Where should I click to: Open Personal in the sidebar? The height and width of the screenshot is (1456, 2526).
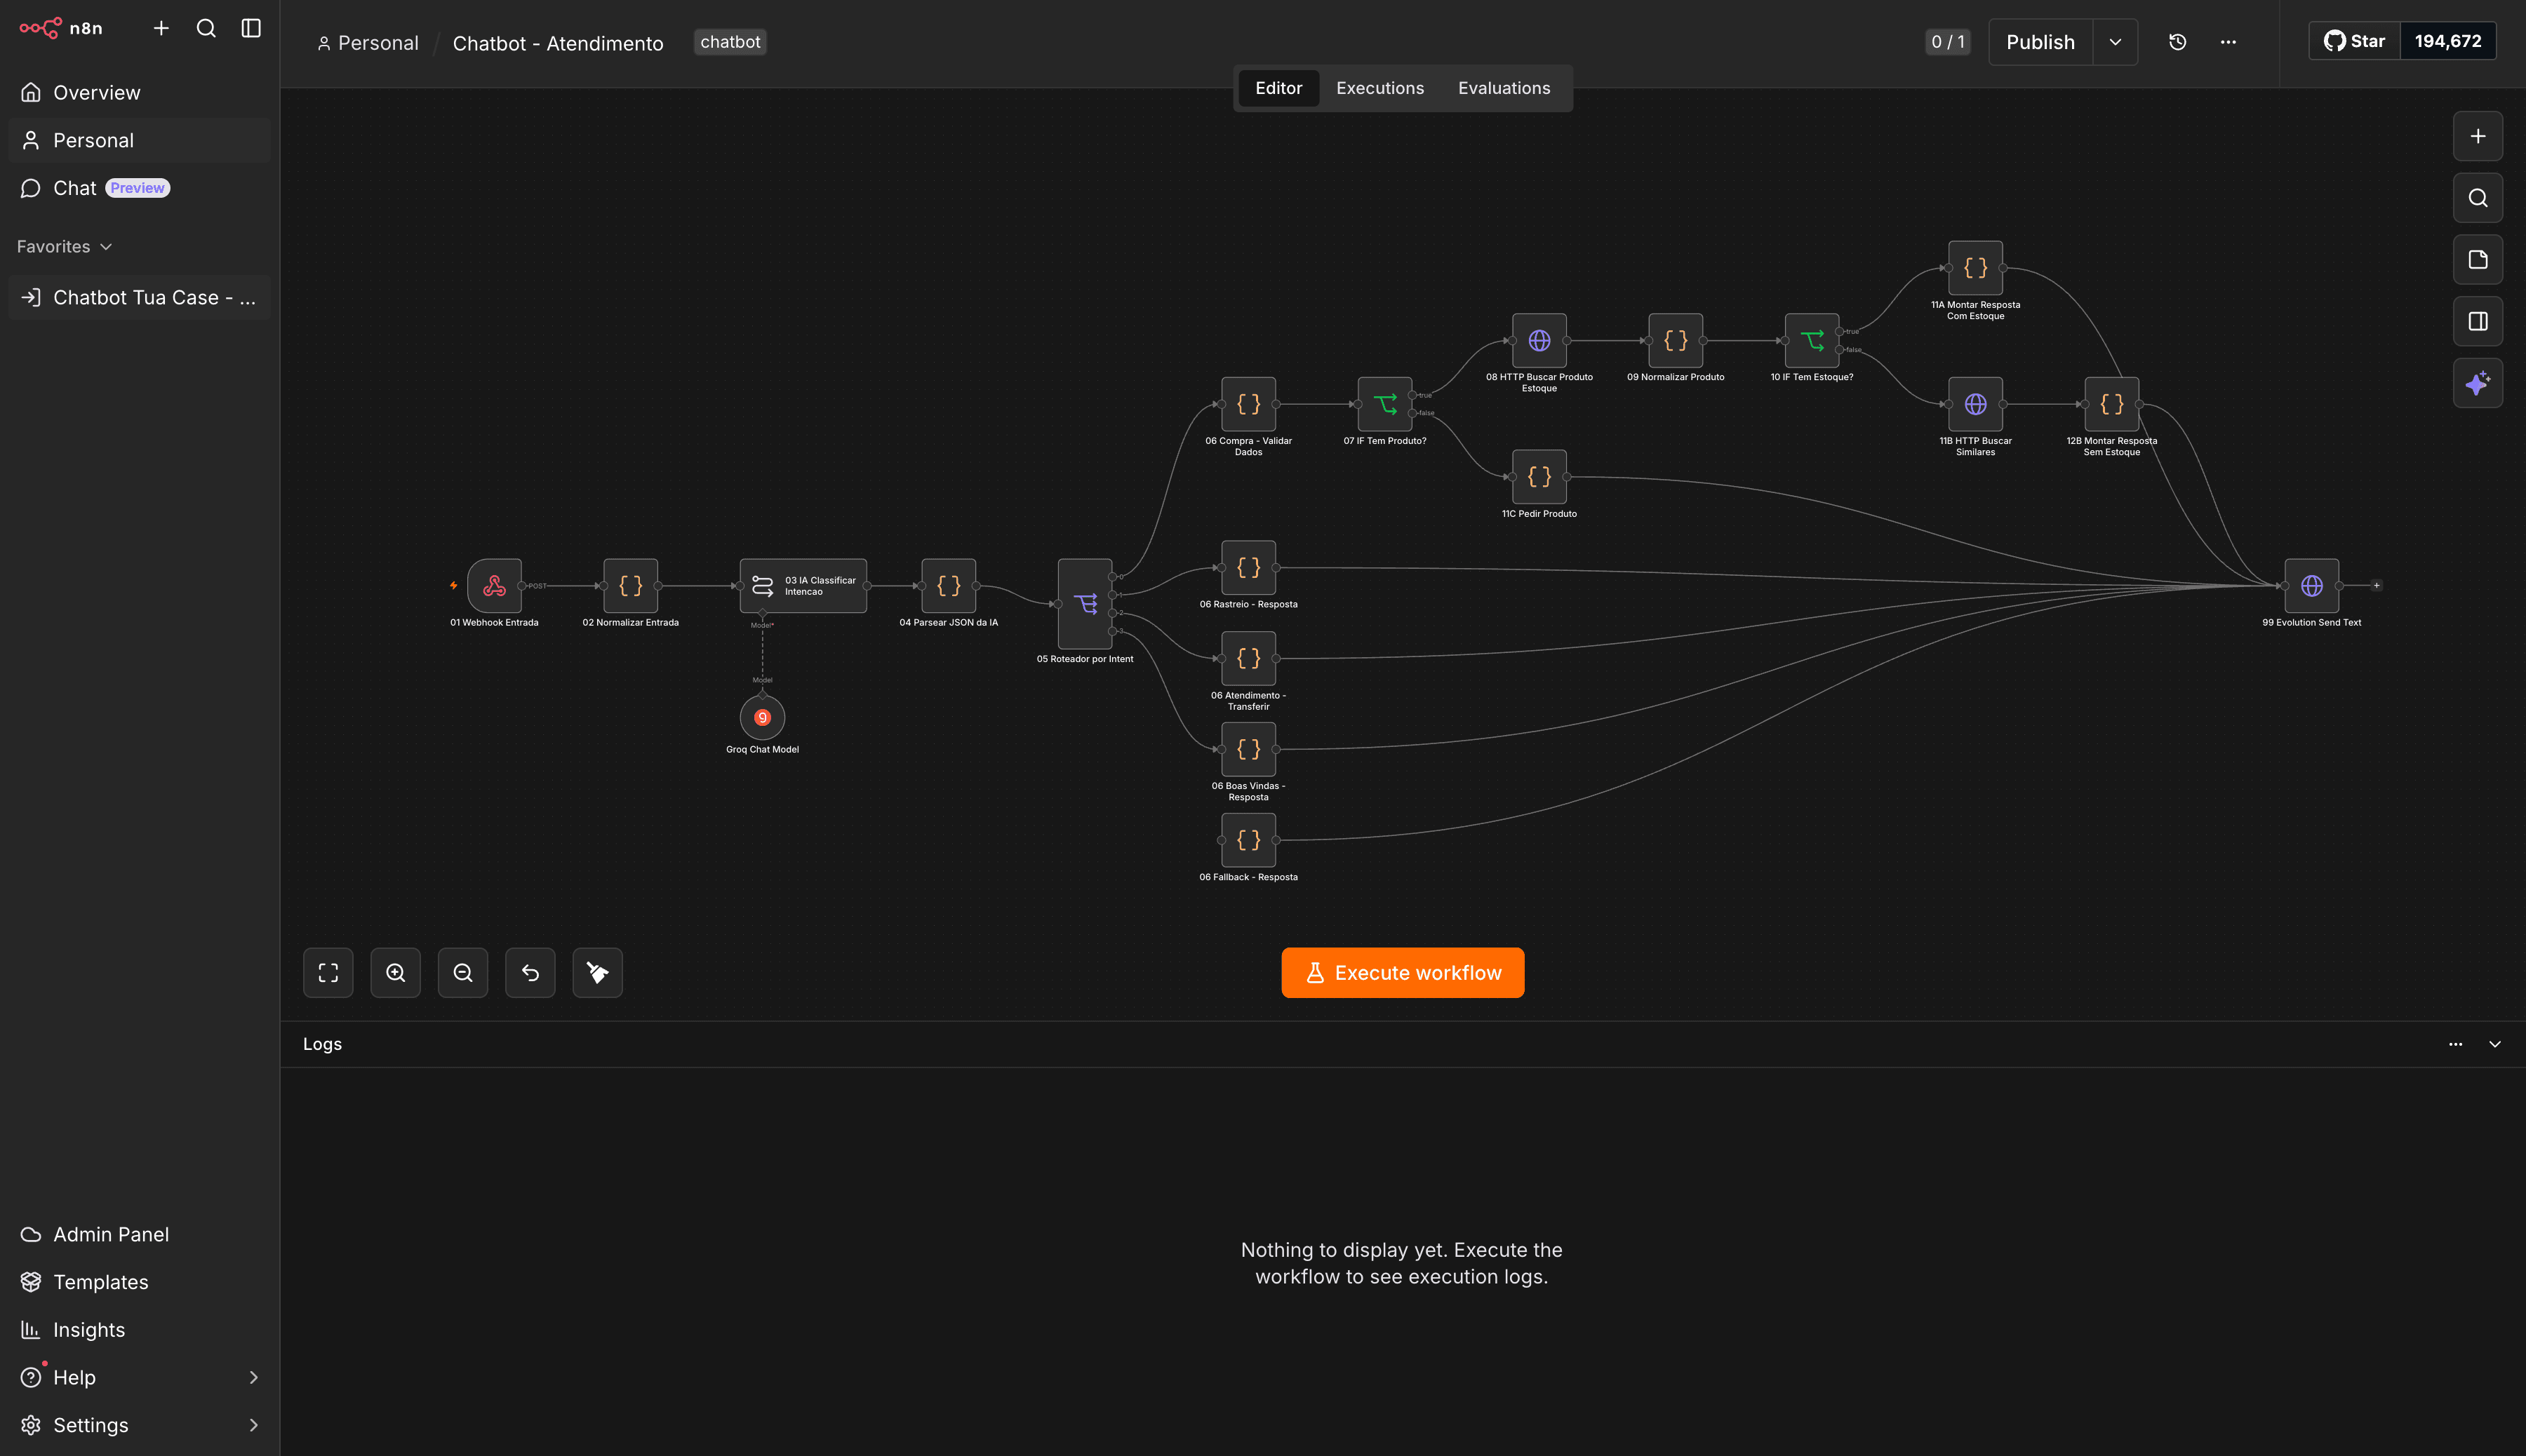pyautogui.click(x=140, y=141)
